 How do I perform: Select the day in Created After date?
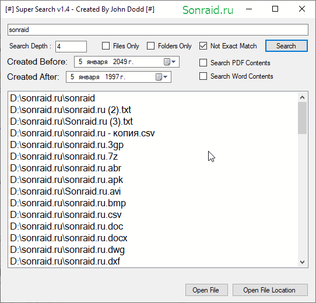click(72, 77)
